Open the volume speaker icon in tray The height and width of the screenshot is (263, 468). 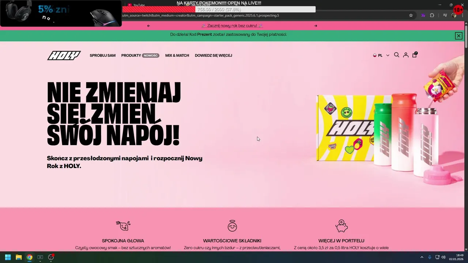coord(444,257)
